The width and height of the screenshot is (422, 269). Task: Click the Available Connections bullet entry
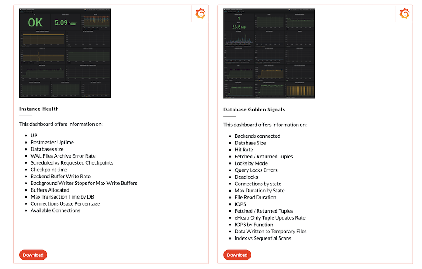(x=55, y=210)
